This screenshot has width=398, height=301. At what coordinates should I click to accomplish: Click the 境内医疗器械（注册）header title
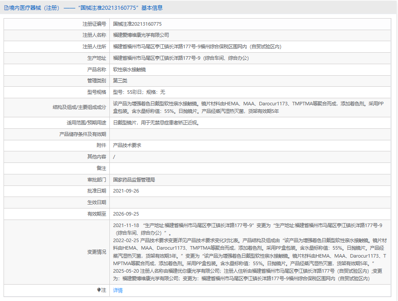35,8
